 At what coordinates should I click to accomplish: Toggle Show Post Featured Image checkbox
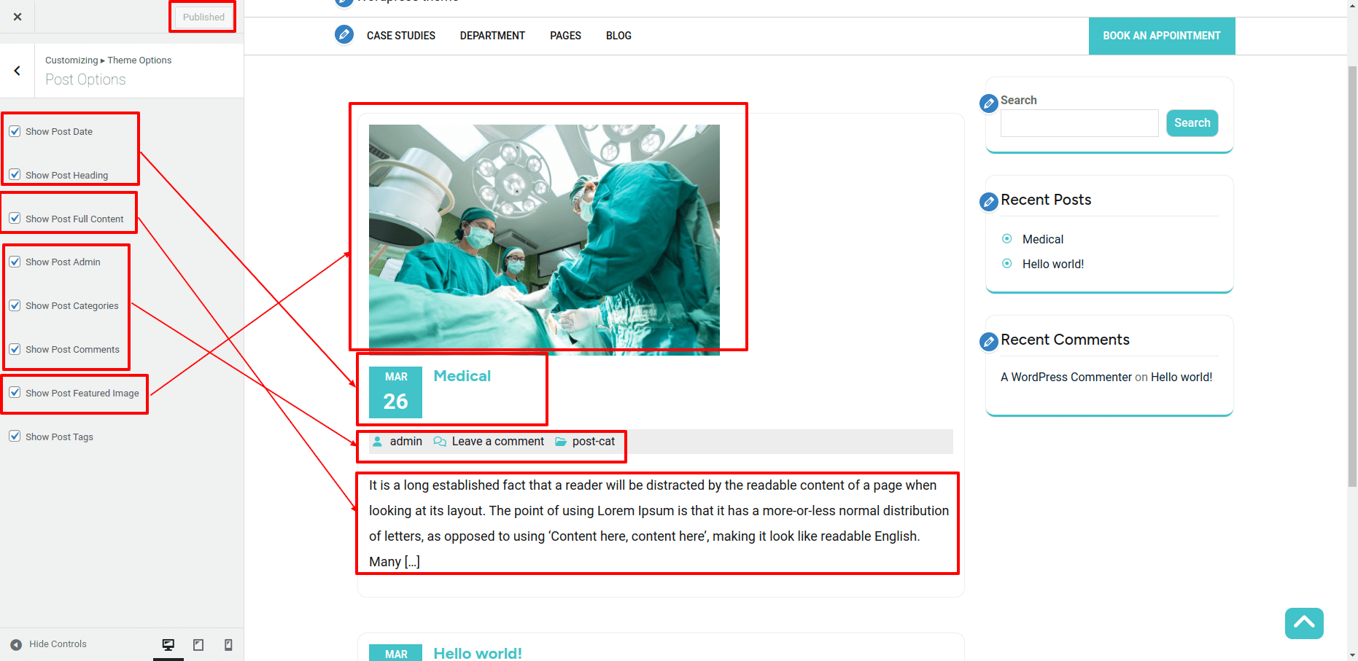pyautogui.click(x=15, y=393)
